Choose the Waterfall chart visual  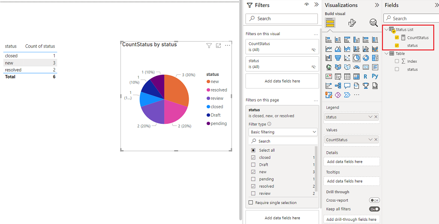329,58
